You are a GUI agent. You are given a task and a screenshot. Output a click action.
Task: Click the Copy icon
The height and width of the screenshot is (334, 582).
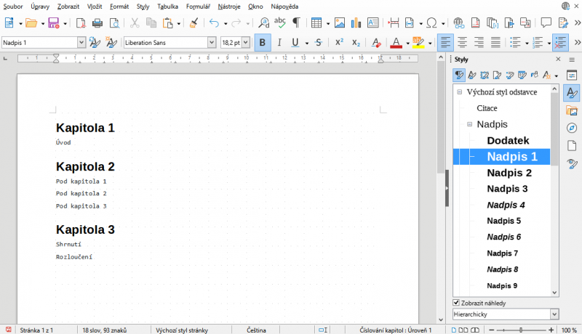[x=151, y=23]
